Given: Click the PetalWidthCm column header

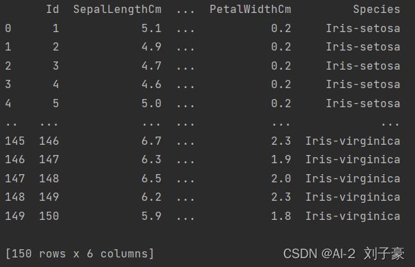Looking at the screenshot, I should point(251,10).
